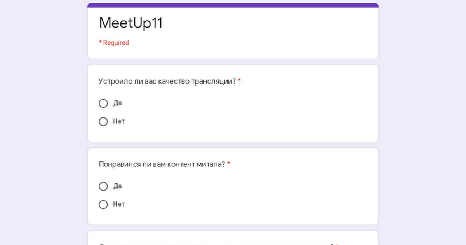The width and height of the screenshot is (466, 245).
Task: Click the MeetUp11 form title
Action: pyautogui.click(x=131, y=23)
